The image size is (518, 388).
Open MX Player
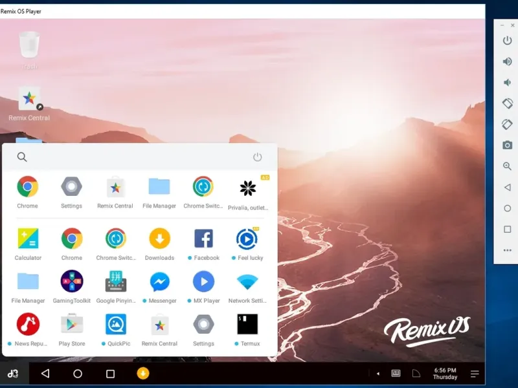coord(203,281)
